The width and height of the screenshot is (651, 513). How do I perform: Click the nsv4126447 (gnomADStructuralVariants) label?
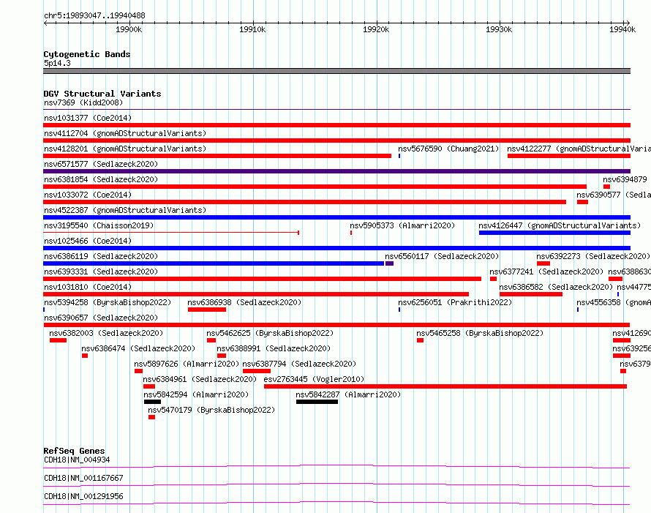(560, 225)
